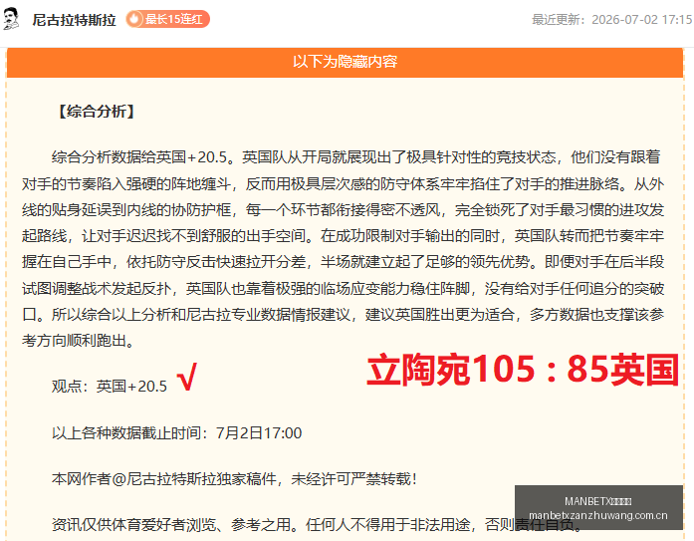Select the 最近更新 timestamp 2026-07-02 17:15
This screenshot has width=694, height=541.
612,20
